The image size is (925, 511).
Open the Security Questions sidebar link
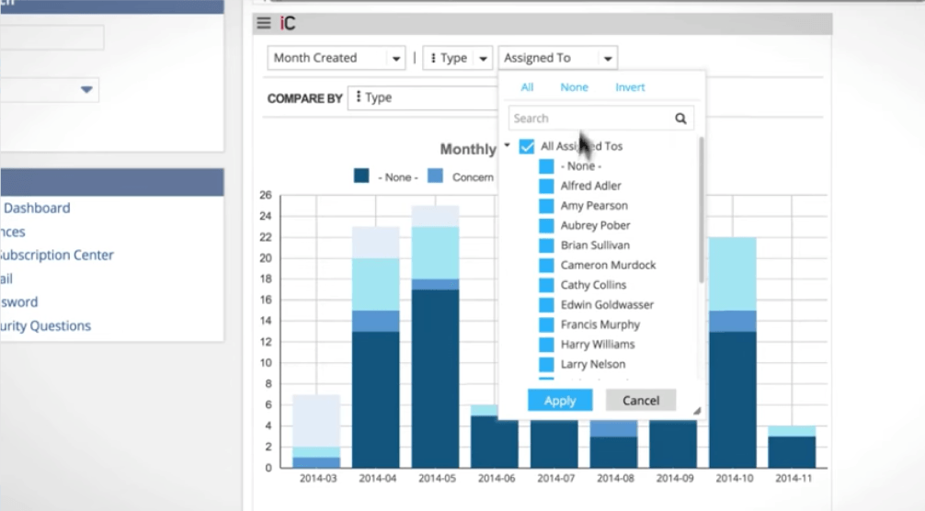click(45, 326)
